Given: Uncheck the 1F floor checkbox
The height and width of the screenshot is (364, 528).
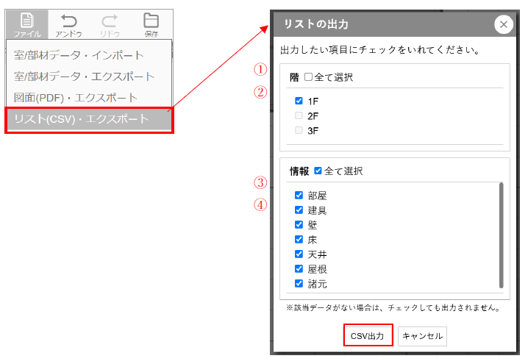Looking at the screenshot, I should 299,101.
